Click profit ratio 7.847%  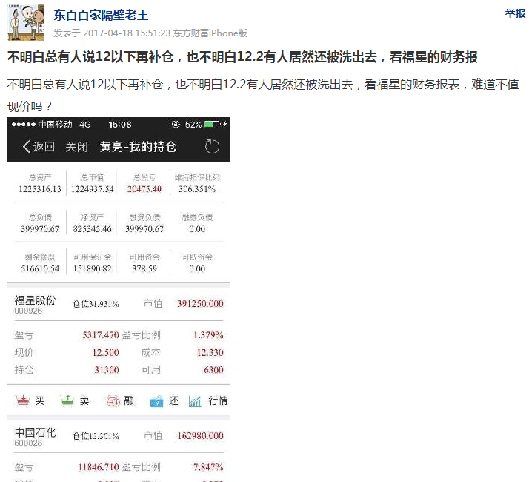(208, 467)
